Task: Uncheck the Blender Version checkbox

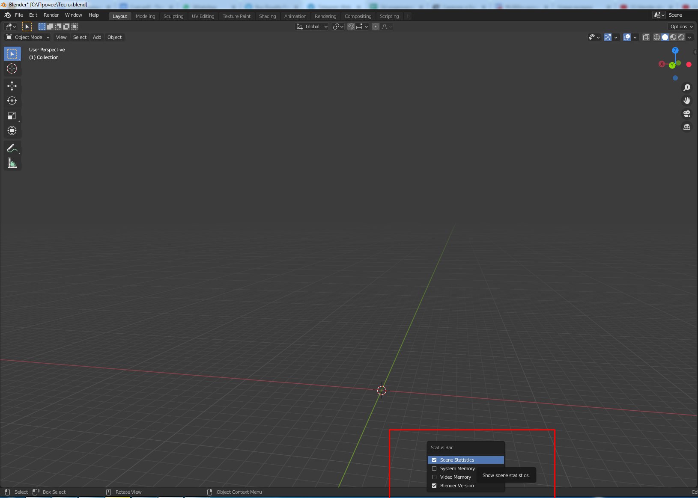Action: [434, 486]
